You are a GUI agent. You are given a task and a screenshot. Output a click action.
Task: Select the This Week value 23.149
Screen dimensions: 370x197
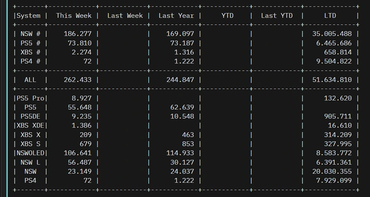(79, 172)
